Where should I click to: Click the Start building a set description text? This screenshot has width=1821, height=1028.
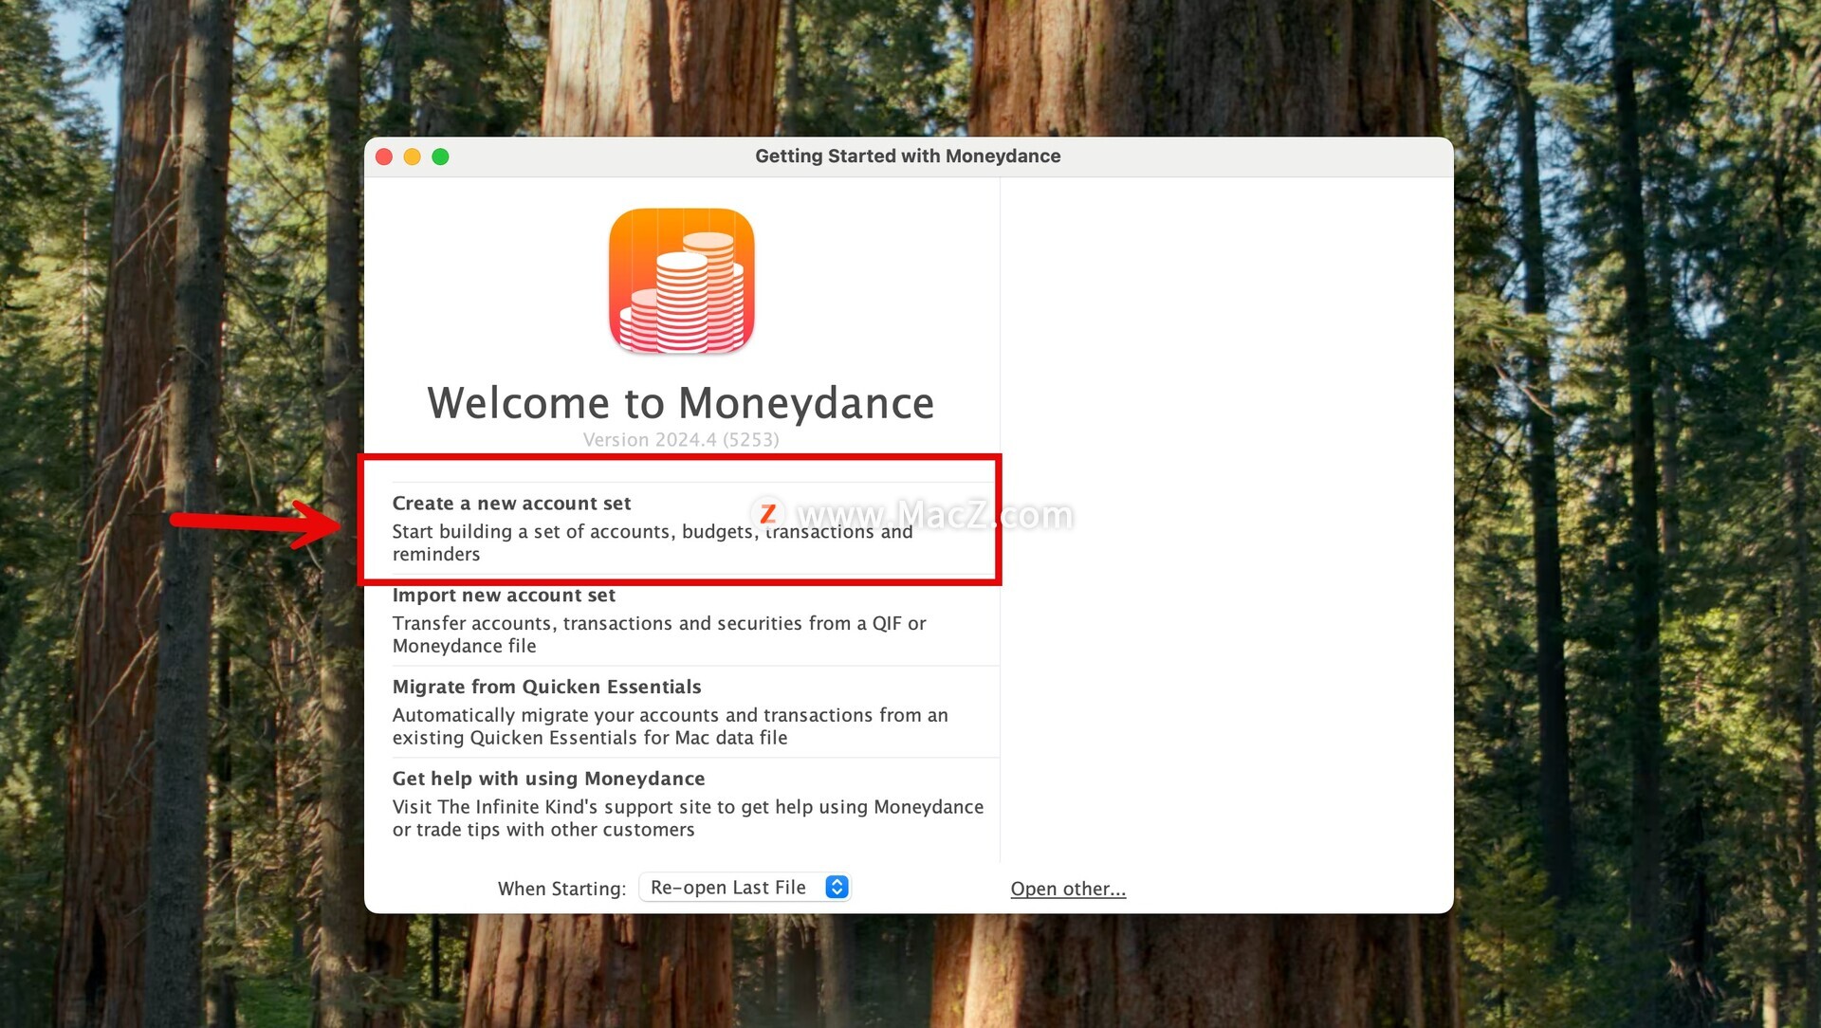[x=653, y=542]
